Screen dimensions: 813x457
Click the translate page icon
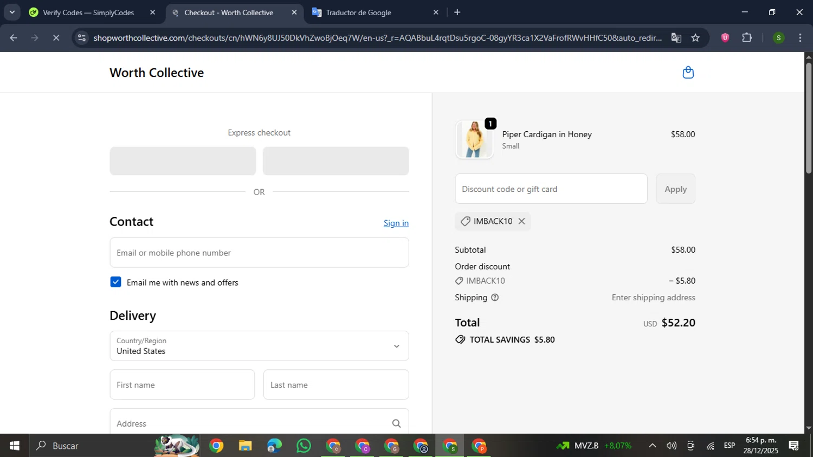(x=676, y=37)
